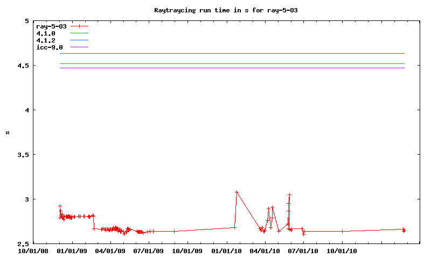Click the 4.5 y-axis tick label
Image resolution: width=431 pixels, height=258 pixels.
(24, 66)
